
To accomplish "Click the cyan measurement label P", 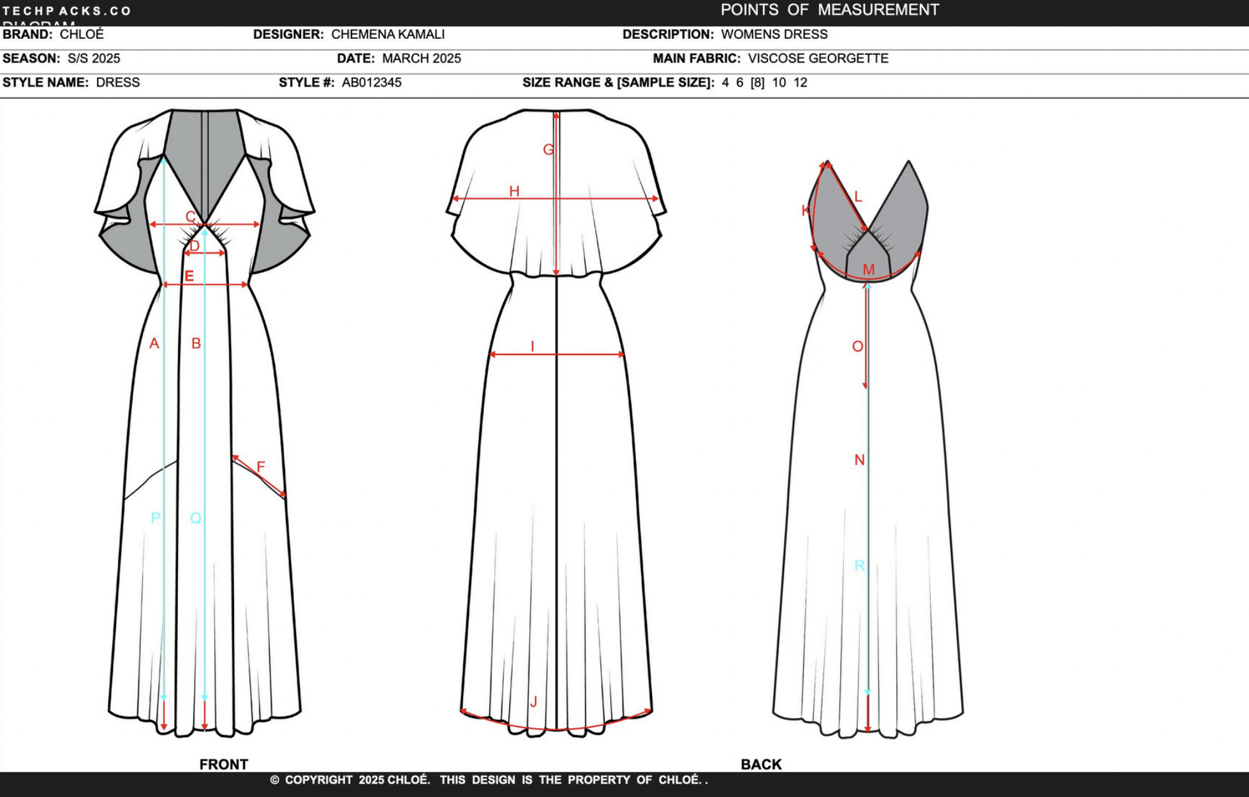I will (156, 518).
